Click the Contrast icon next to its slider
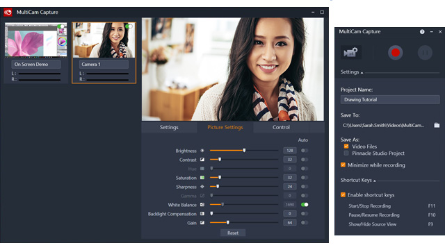This screenshot has width=445, height=250. pos(202,160)
